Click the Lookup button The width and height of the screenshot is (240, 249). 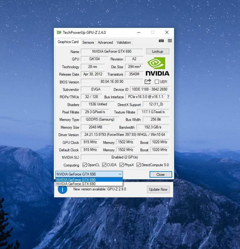158,51
